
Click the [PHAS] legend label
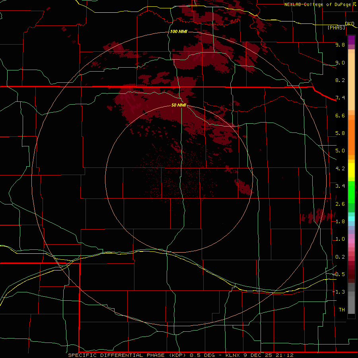[336, 28]
